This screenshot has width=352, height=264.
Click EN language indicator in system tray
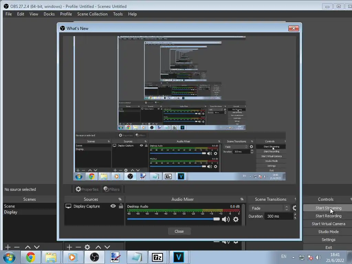(284, 256)
